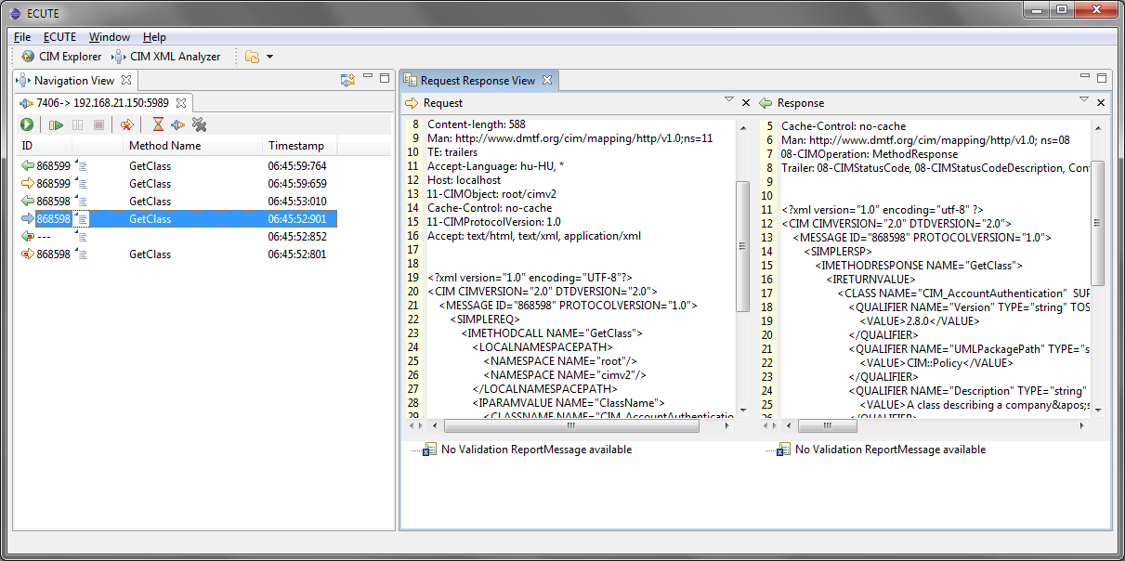This screenshot has width=1125, height=561.
Task: Click the resume/step icon in Navigation toolbar
Action: (56, 124)
